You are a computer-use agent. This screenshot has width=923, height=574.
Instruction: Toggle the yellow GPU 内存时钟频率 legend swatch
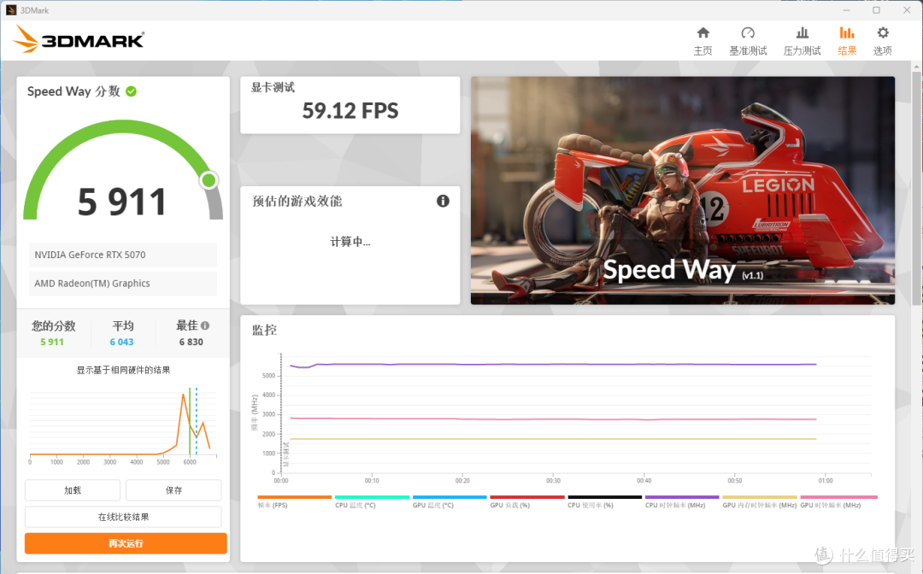(760, 497)
